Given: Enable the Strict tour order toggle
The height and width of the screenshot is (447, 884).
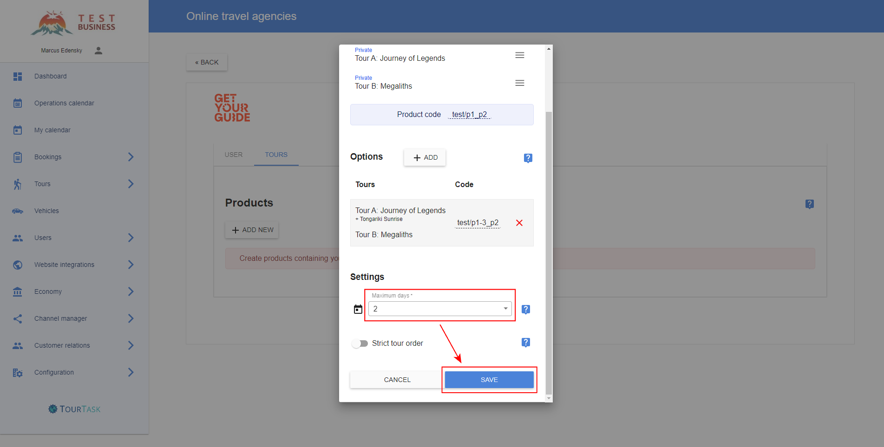Looking at the screenshot, I should click(360, 343).
